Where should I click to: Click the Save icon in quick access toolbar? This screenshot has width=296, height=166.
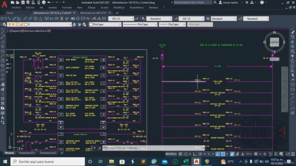23,2
